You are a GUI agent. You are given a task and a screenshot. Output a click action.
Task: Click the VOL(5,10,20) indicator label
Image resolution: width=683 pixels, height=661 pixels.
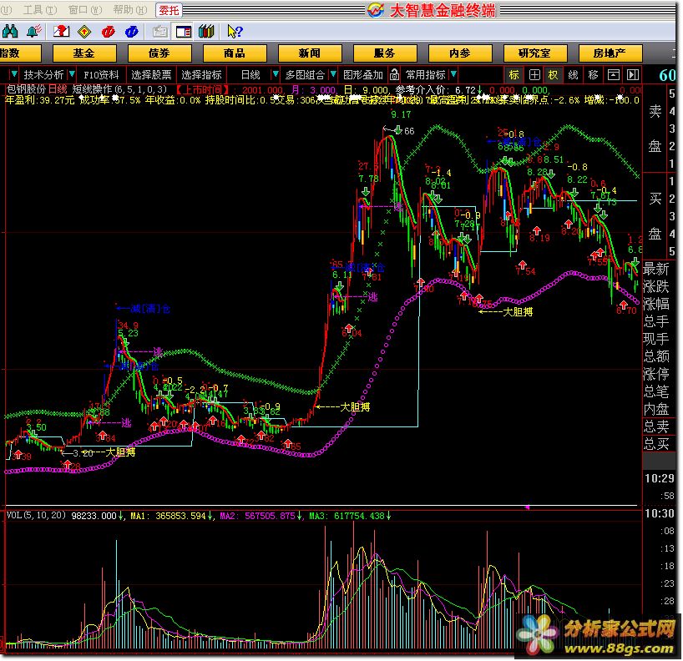(36, 516)
